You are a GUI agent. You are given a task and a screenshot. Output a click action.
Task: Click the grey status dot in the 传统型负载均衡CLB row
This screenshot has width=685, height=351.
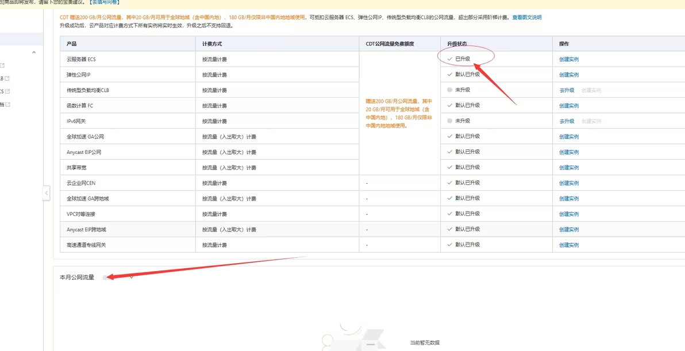(449, 90)
